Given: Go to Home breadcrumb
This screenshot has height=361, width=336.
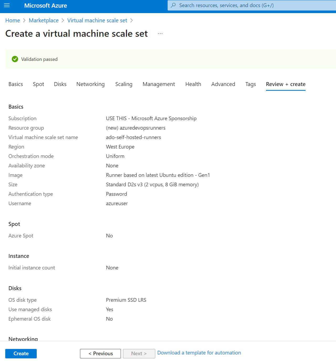Looking at the screenshot, I should [13, 20].
